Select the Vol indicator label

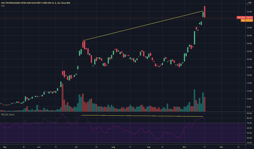pyautogui.click(x=3, y=6)
